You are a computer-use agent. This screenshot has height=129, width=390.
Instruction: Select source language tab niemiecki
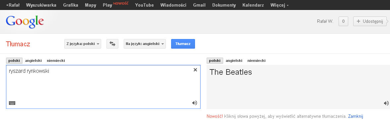point(56,61)
